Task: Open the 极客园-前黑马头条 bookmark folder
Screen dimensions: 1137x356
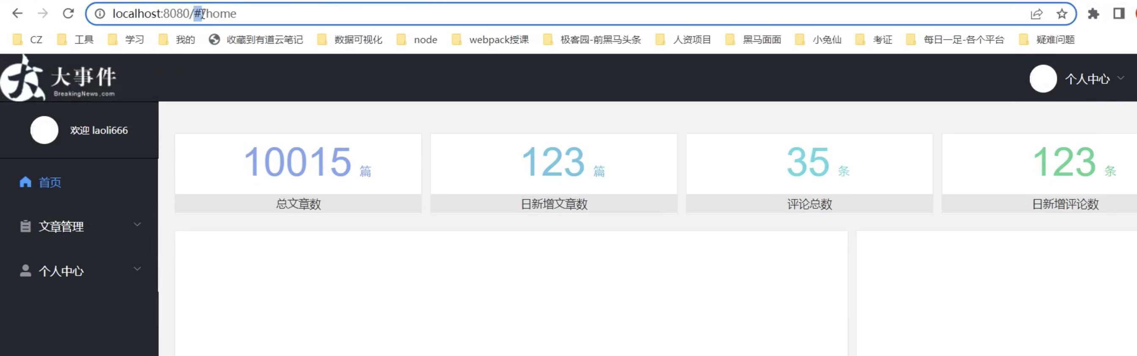Action: 592,40
